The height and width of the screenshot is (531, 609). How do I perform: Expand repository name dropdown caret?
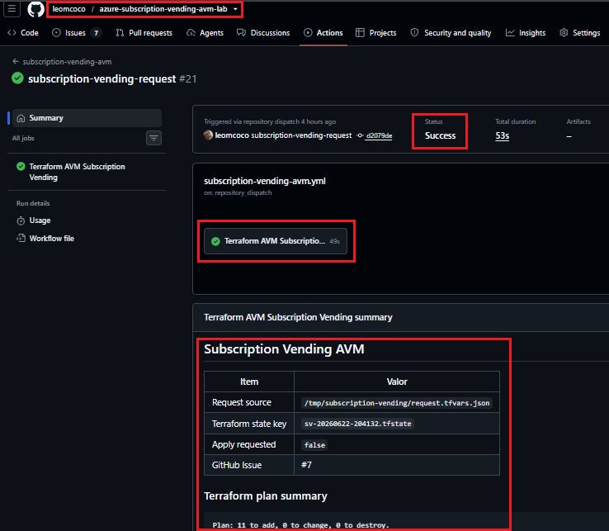[235, 9]
